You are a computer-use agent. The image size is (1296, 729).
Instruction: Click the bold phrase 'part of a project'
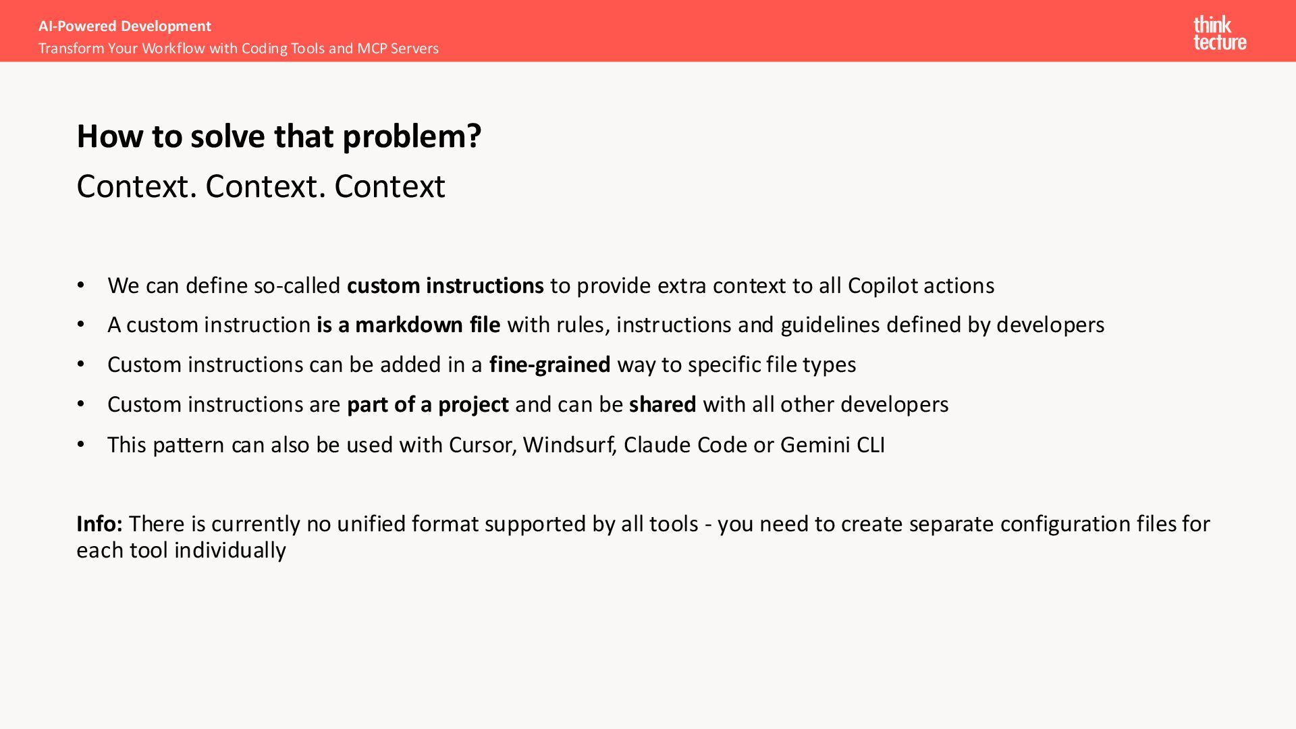coord(427,404)
